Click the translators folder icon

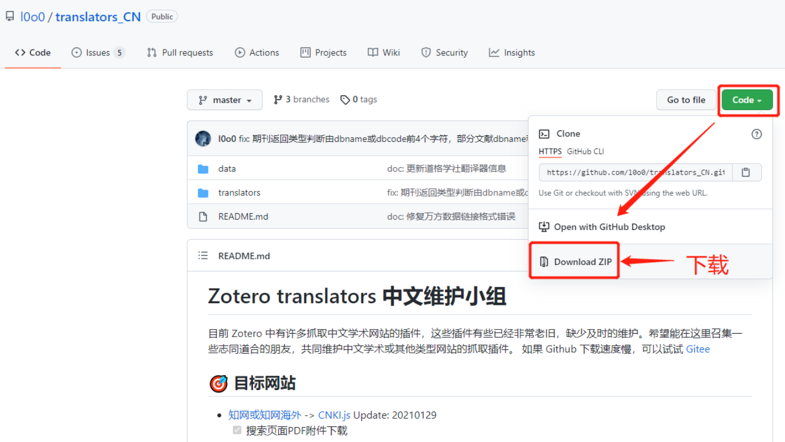pos(203,193)
